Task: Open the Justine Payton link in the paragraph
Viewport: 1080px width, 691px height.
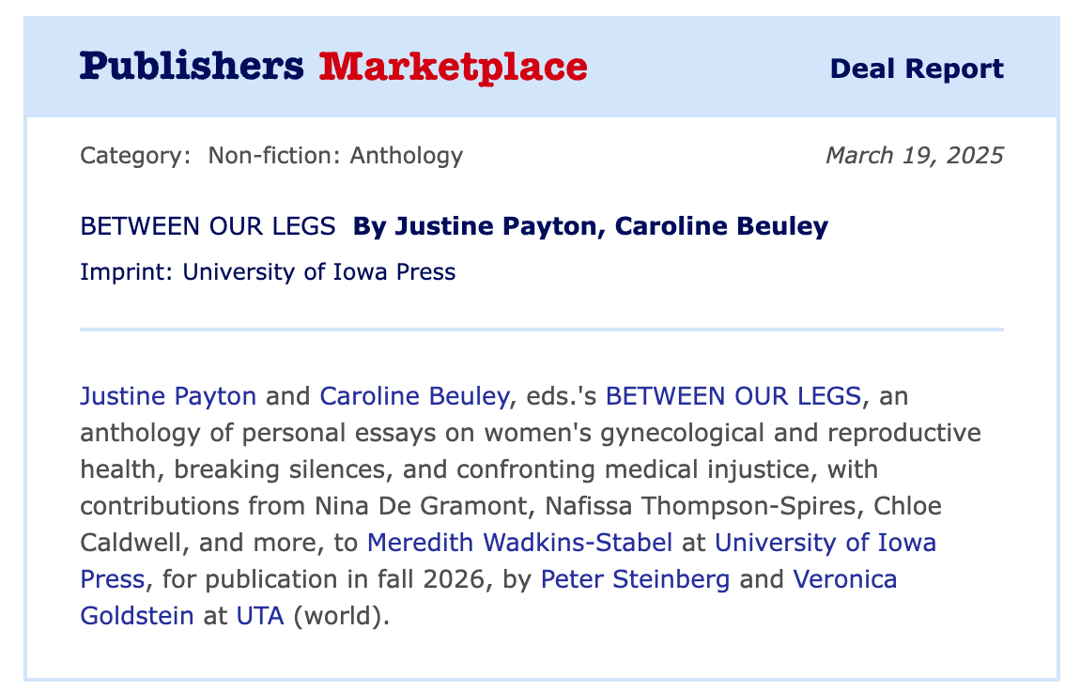Action: [168, 396]
